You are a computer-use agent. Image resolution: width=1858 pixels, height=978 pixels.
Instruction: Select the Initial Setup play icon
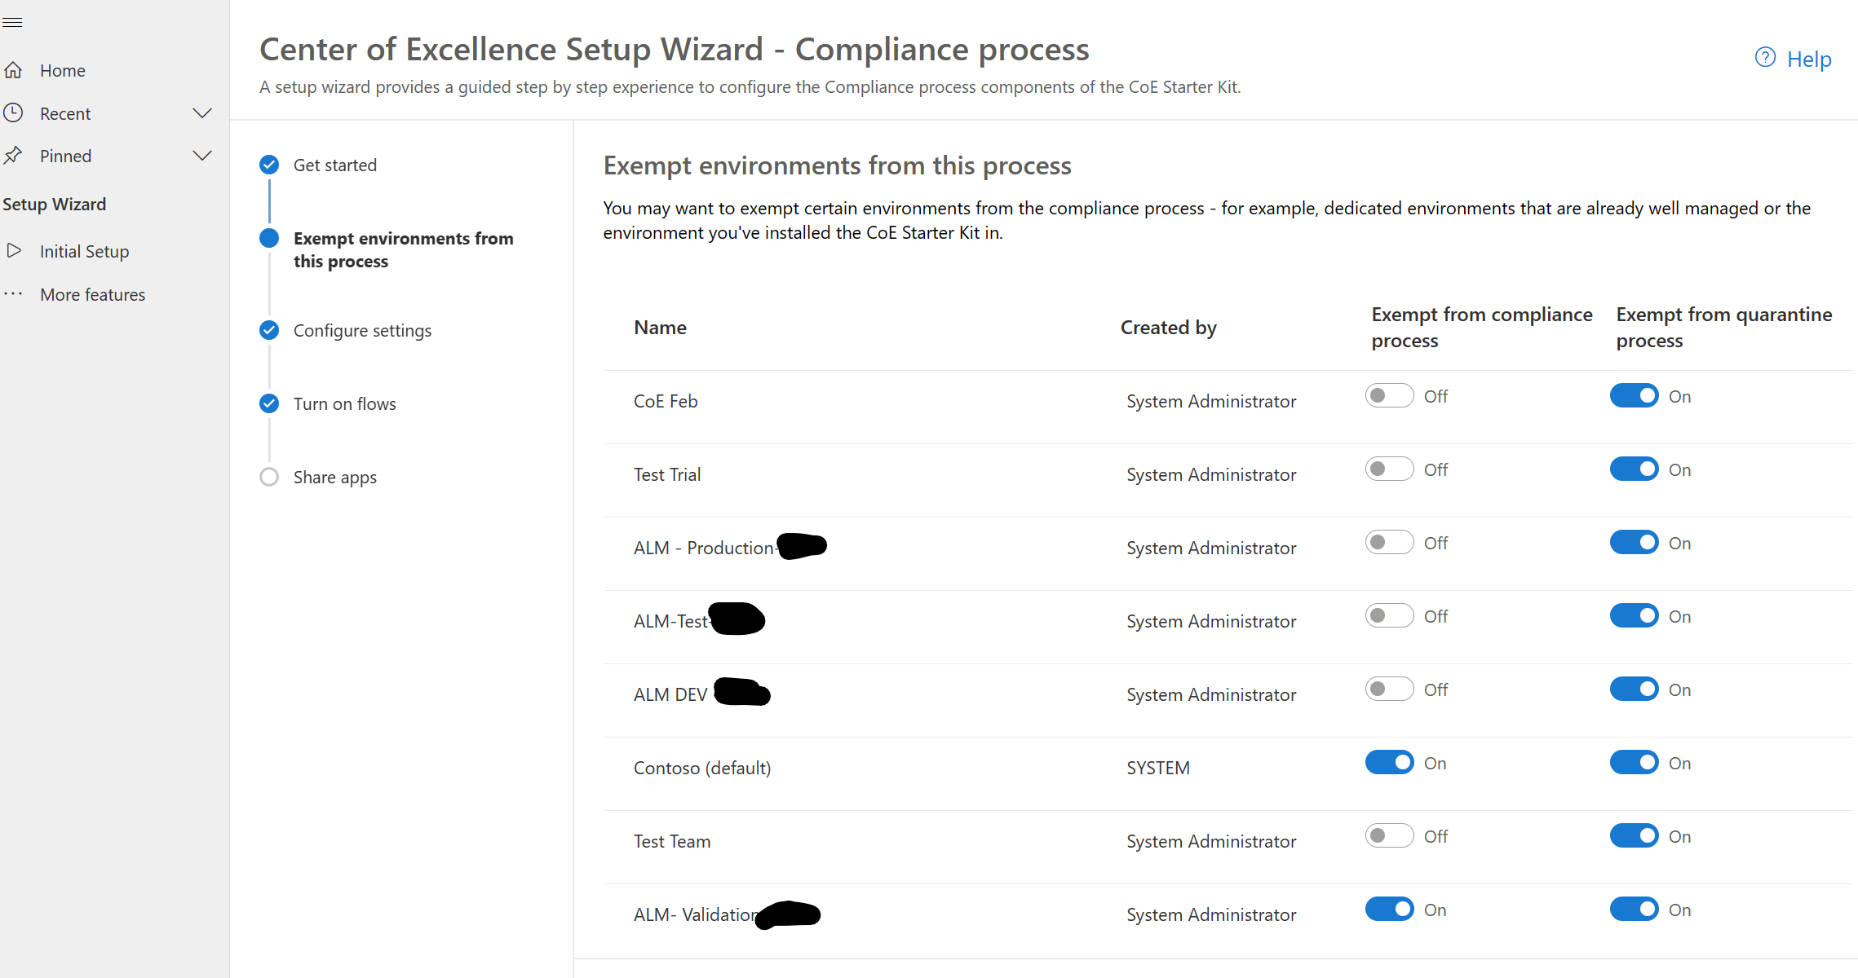click(x=15, y=251)
